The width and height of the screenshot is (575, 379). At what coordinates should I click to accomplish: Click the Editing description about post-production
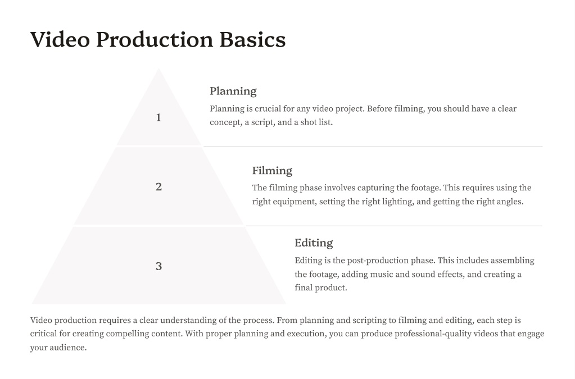pyautogui.click(x=414, y=274)
